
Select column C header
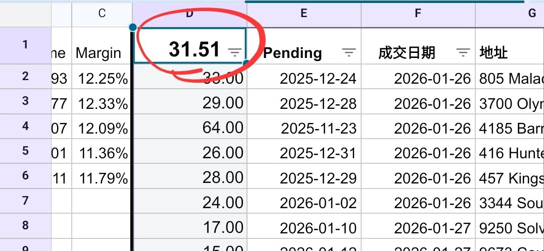[102, 14]
